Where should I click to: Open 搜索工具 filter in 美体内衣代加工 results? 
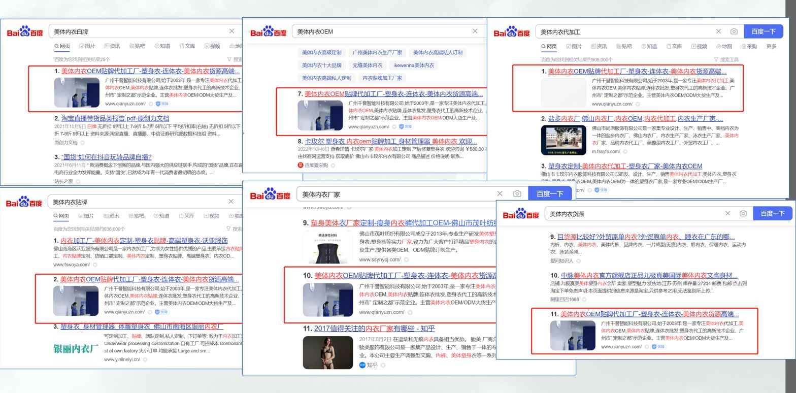[x=726, y=59]
